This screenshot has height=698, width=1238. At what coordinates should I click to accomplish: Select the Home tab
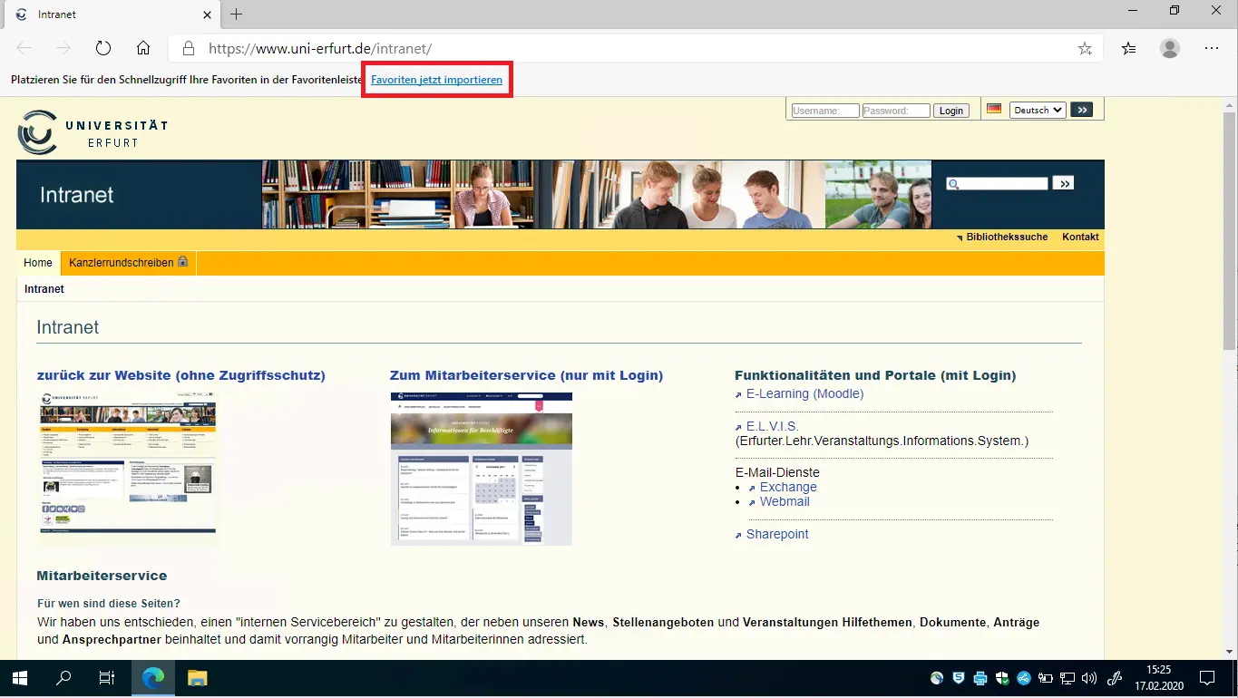38,263
